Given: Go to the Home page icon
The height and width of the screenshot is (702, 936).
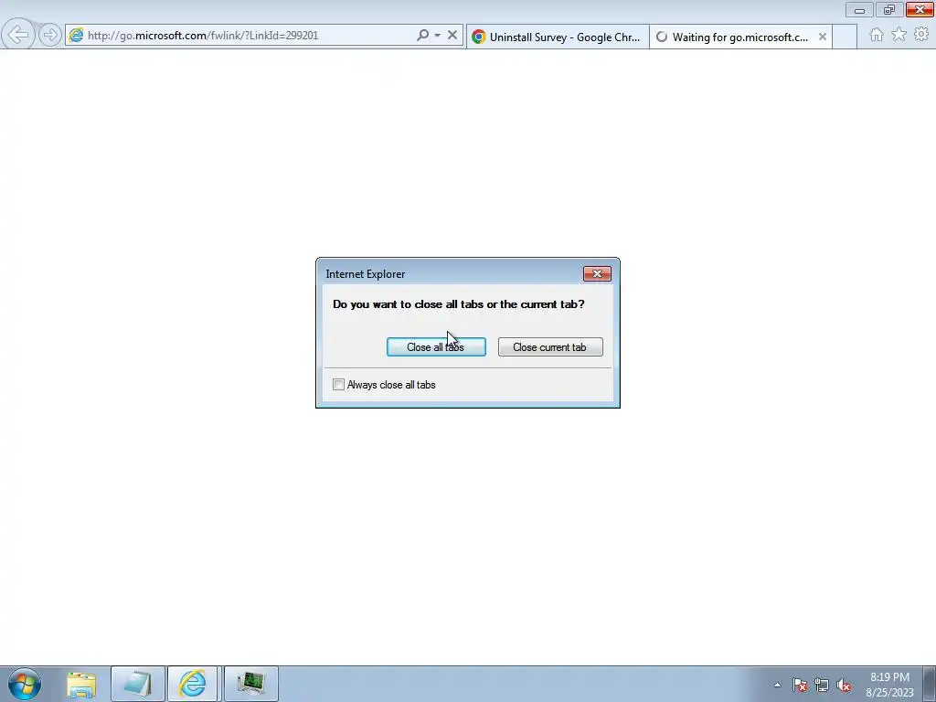Looking at the screenshot, I should (x=877, y=35).
